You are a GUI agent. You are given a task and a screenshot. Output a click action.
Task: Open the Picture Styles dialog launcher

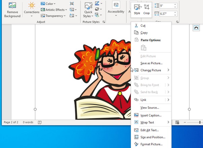pos(104,22)
